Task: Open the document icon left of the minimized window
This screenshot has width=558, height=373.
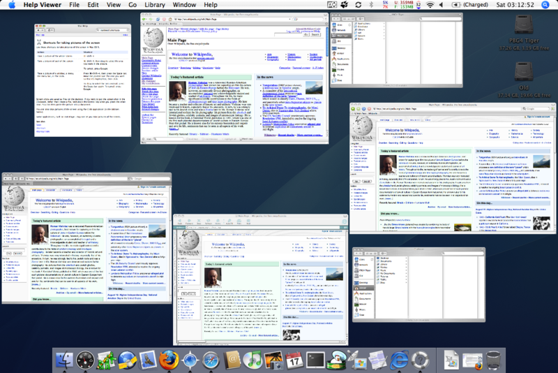Action: click(452, 360)
